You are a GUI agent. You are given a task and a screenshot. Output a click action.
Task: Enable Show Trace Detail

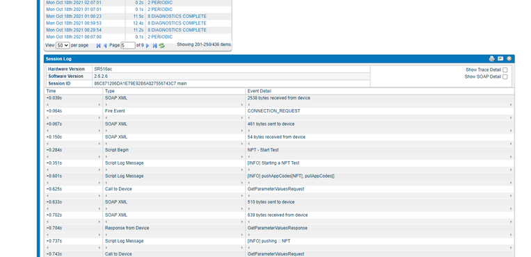coord(505,69)
